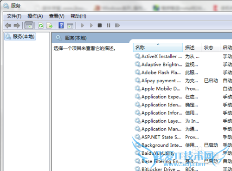232x171 pixels.
Task: Open the 文件(F) menu
Action: click(x=14, y=16)
